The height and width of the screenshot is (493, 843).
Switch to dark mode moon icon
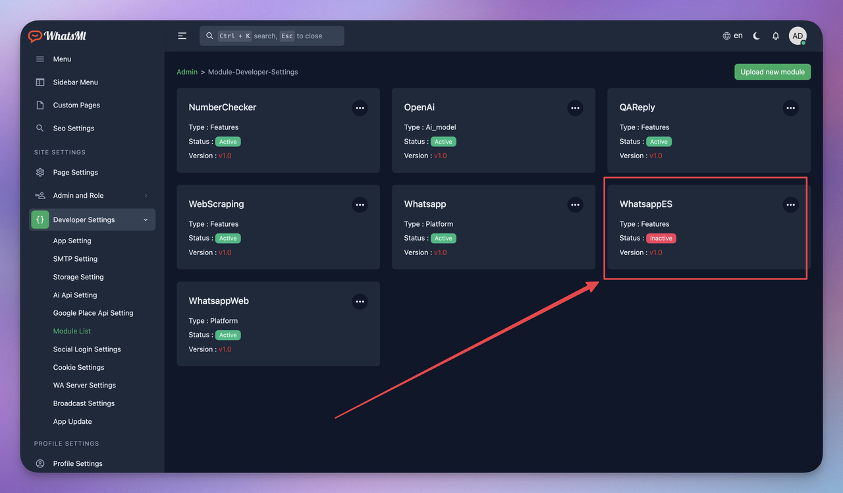pyautogui.click(x=756, y=36)
